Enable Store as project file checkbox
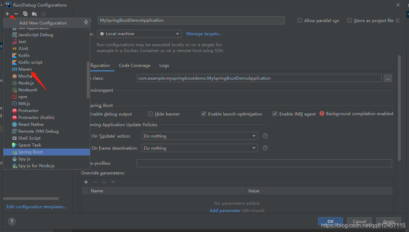The height and width of the screenshot is (232, 409). tap(350, 20)
